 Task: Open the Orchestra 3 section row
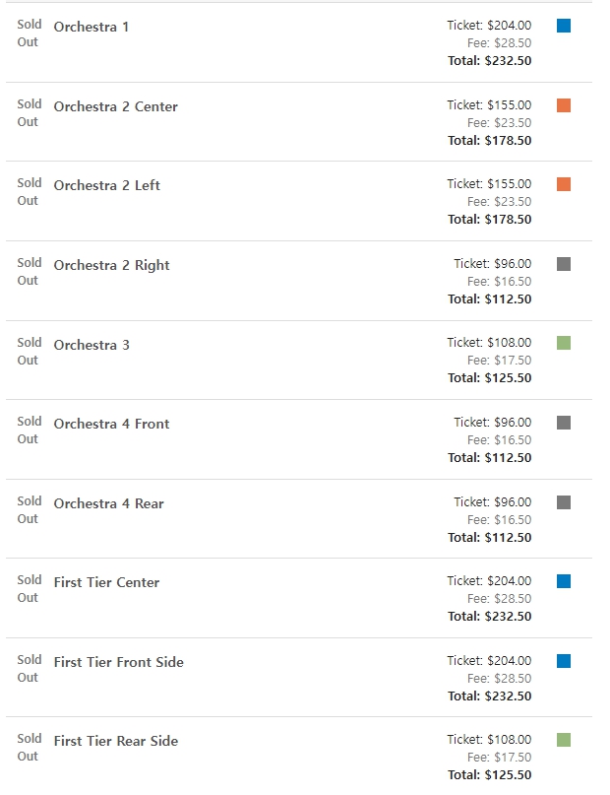click(91, 345)
